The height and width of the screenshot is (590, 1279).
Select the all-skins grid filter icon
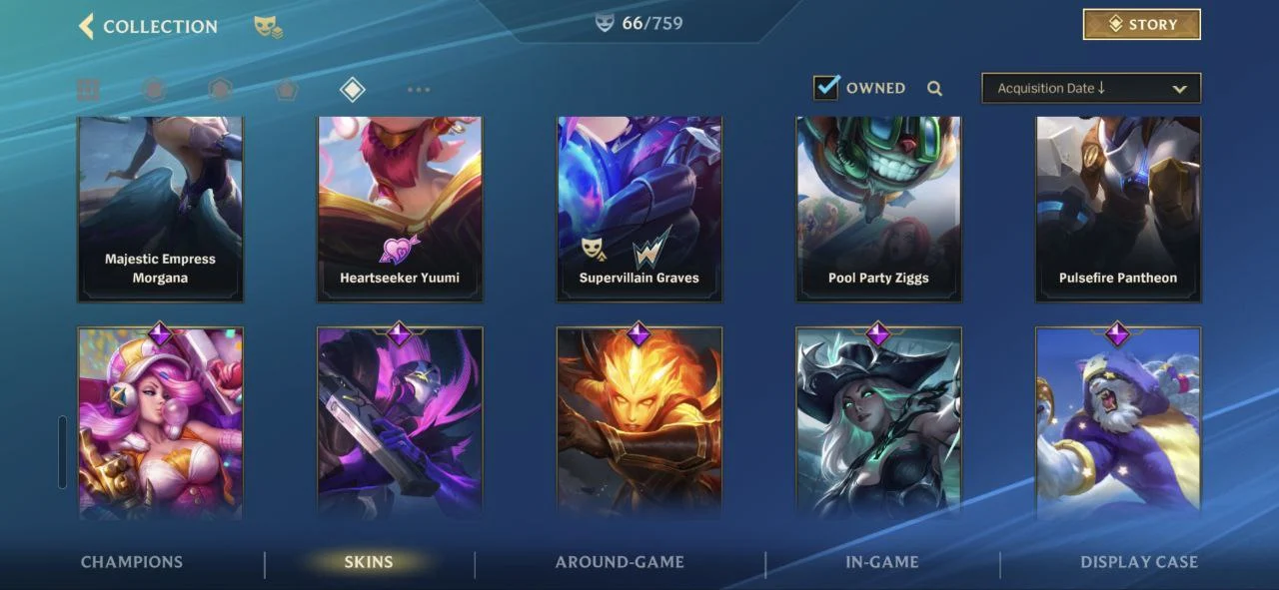[x=88, y=90]
